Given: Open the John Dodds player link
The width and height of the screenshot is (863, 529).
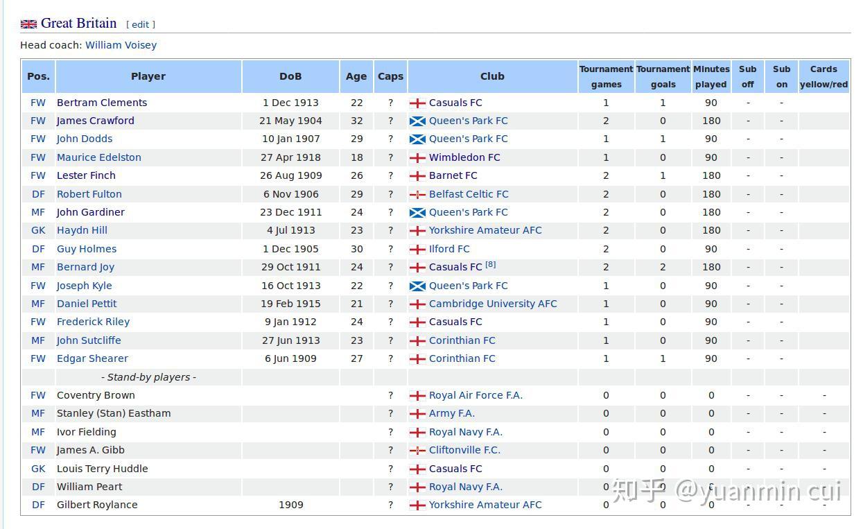Looking at the screenshot, I should click(85, 139).
